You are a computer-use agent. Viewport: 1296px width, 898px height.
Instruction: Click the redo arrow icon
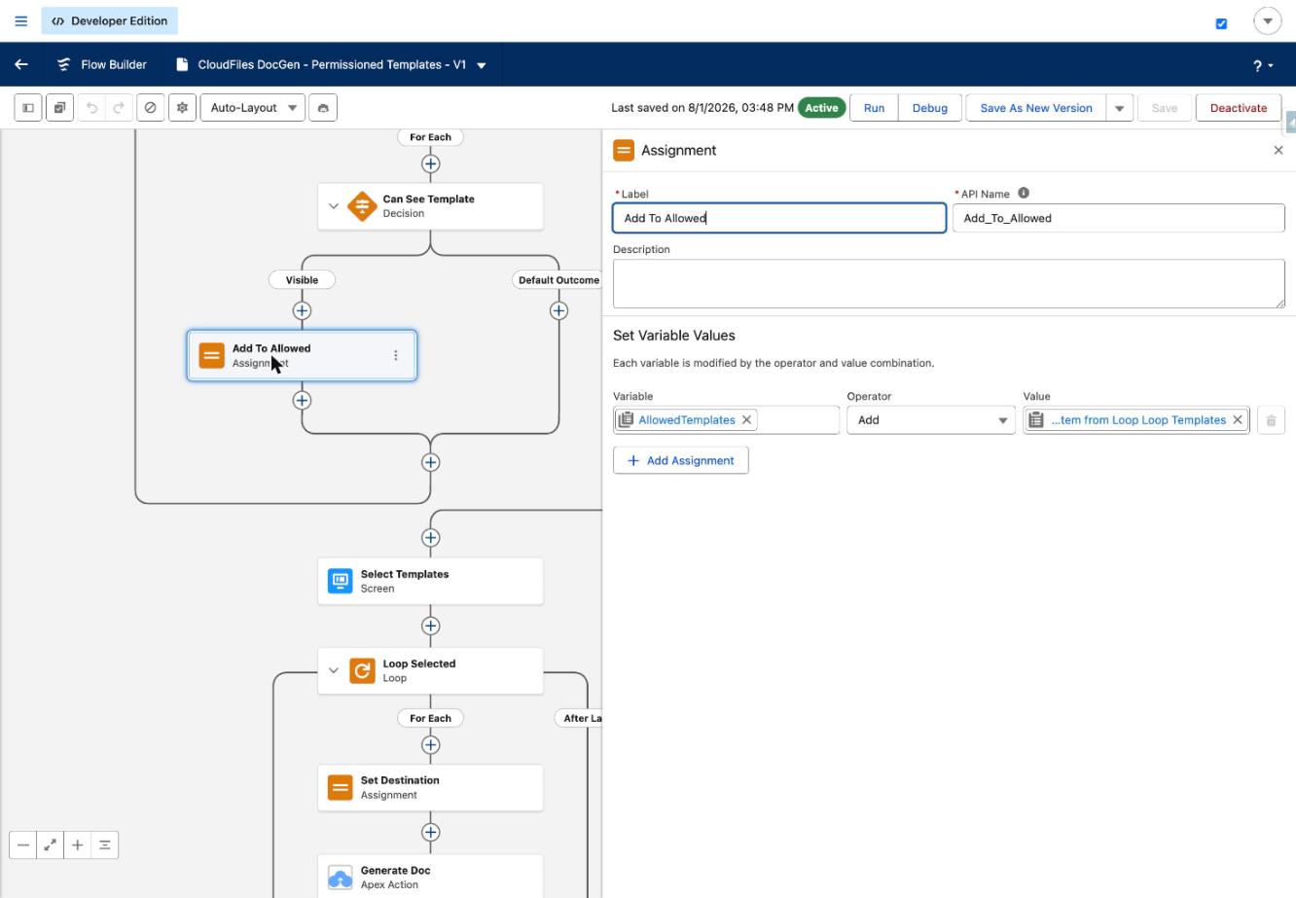[x=119, y=108]
